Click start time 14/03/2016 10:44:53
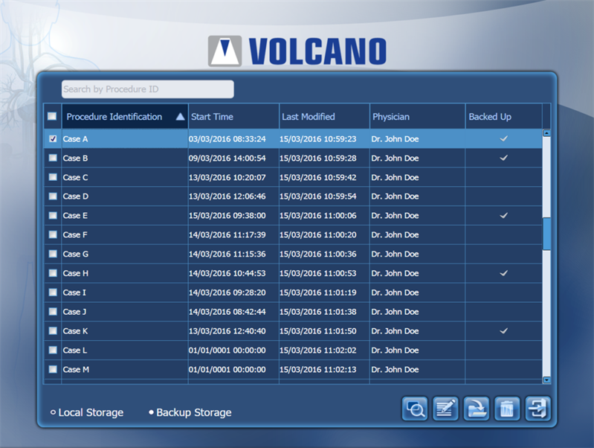The image size is (594, 448). pos(227,273)
